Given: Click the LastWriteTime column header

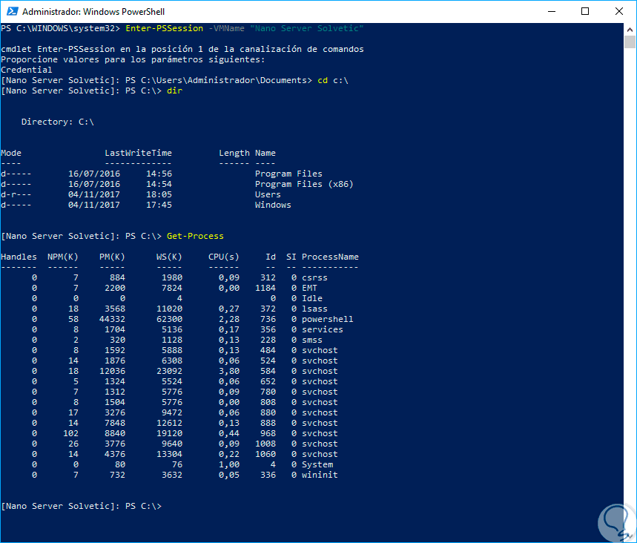Looking at the screenshot, I should click(x=138, y=154).
